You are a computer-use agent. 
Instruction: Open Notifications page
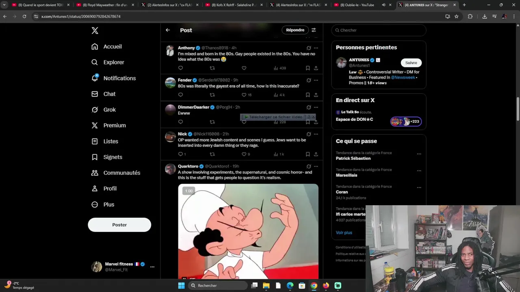(114, 78)
